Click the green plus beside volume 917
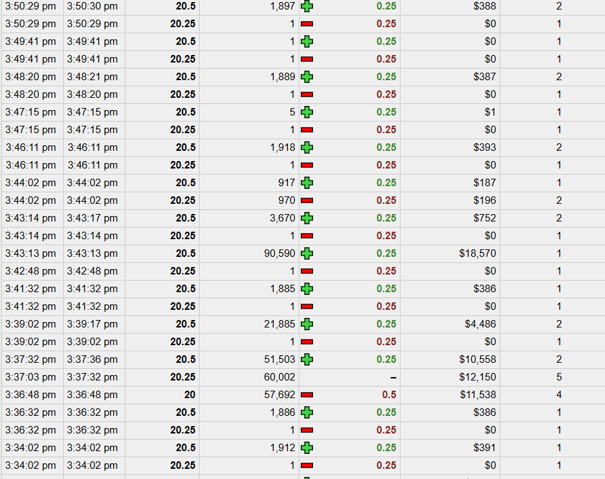The width and height of the screenshot is (605, 479). pyautogui.click(x=307, y=183)
